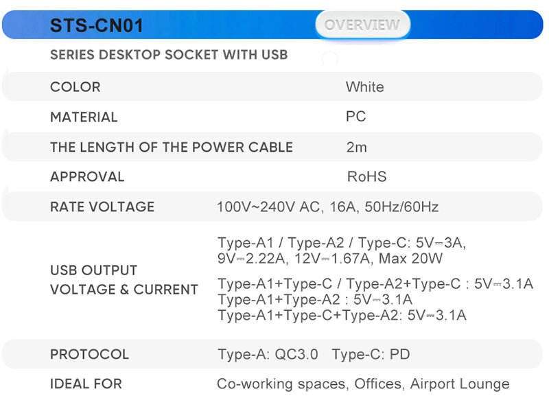Viewport: 549px width, 409px height.
Task: Click the 2m cable length value
Action: click(x=357, y=147)
